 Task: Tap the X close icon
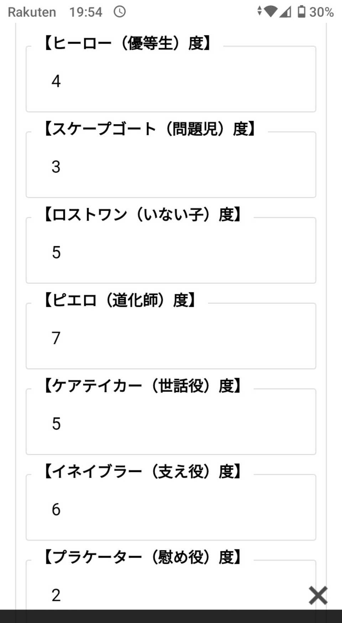coord(318,595)
